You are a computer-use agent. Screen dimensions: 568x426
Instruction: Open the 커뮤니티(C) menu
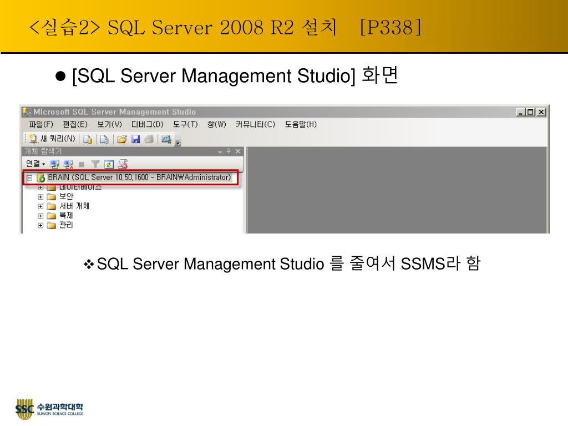255,125
